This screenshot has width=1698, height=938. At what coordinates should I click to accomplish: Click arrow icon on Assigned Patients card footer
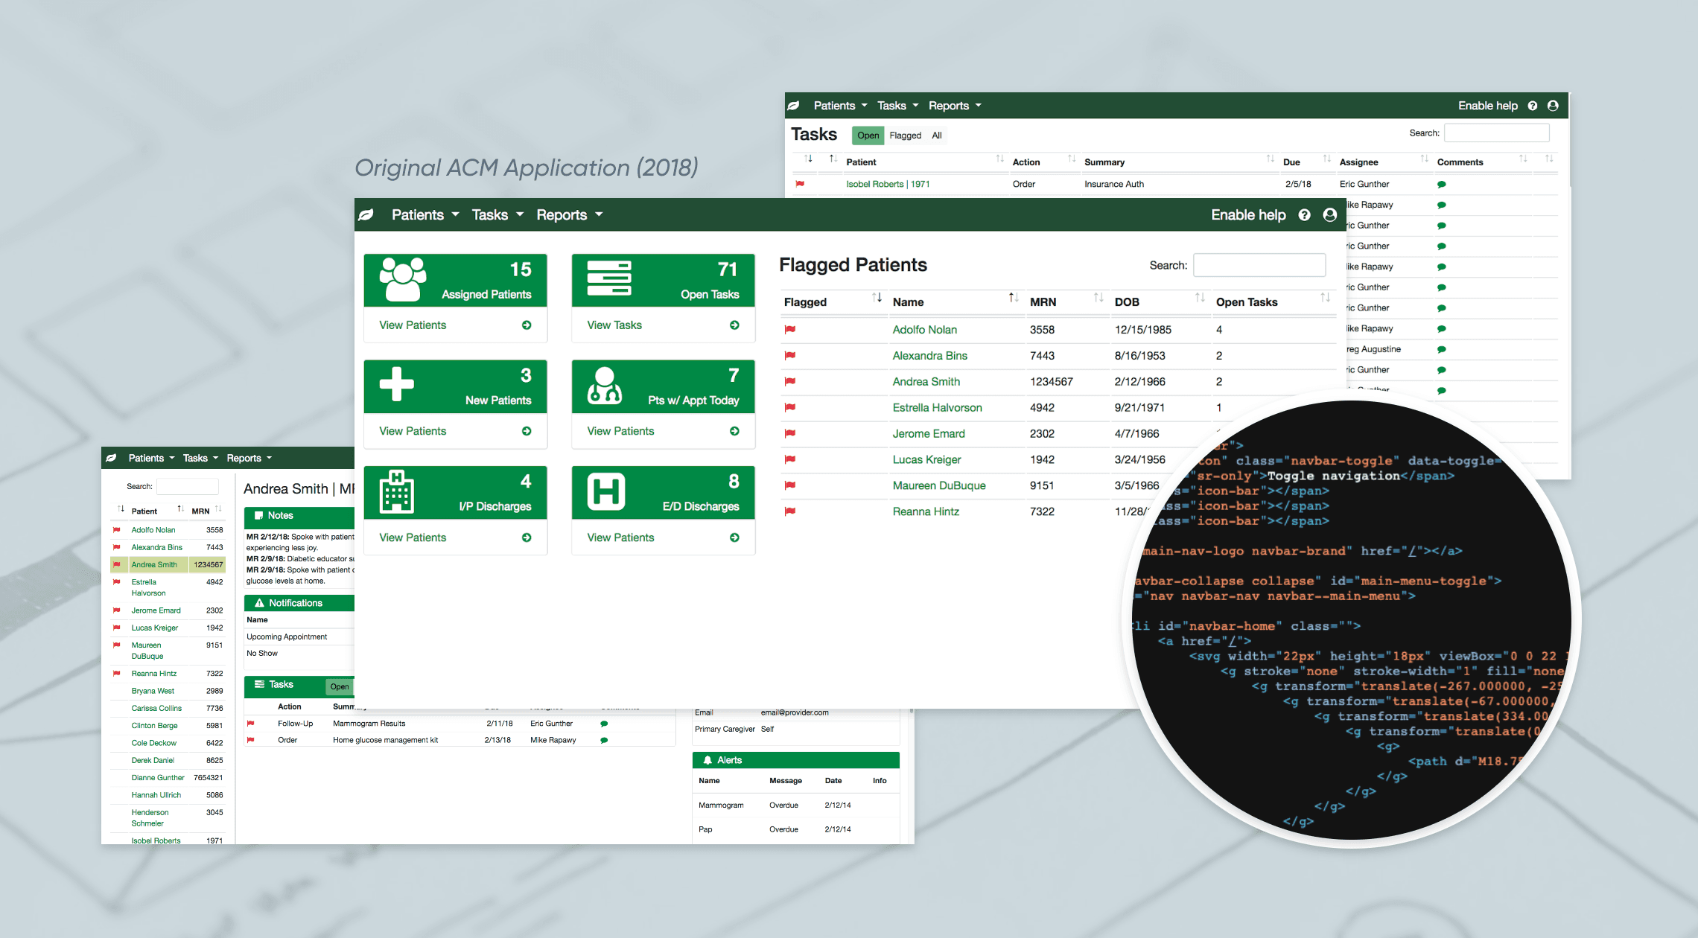coord(527,325)
